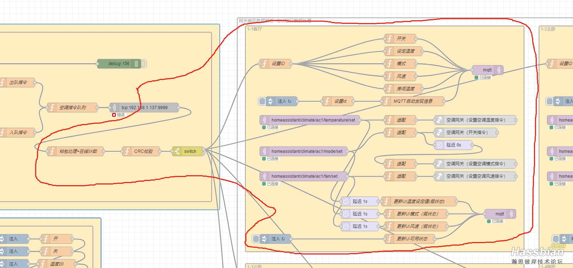Trigger inject button feeding 更新UI可用状态
The image size is (573, 268).
(x=256, y=239)
